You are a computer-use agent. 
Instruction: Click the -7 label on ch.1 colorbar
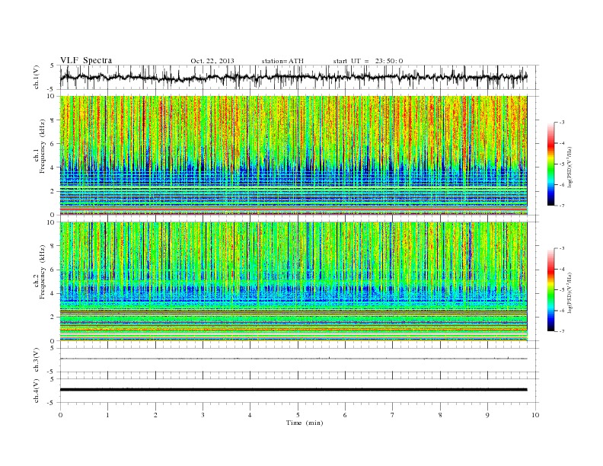pyautogui.click(x=561, y=206)
